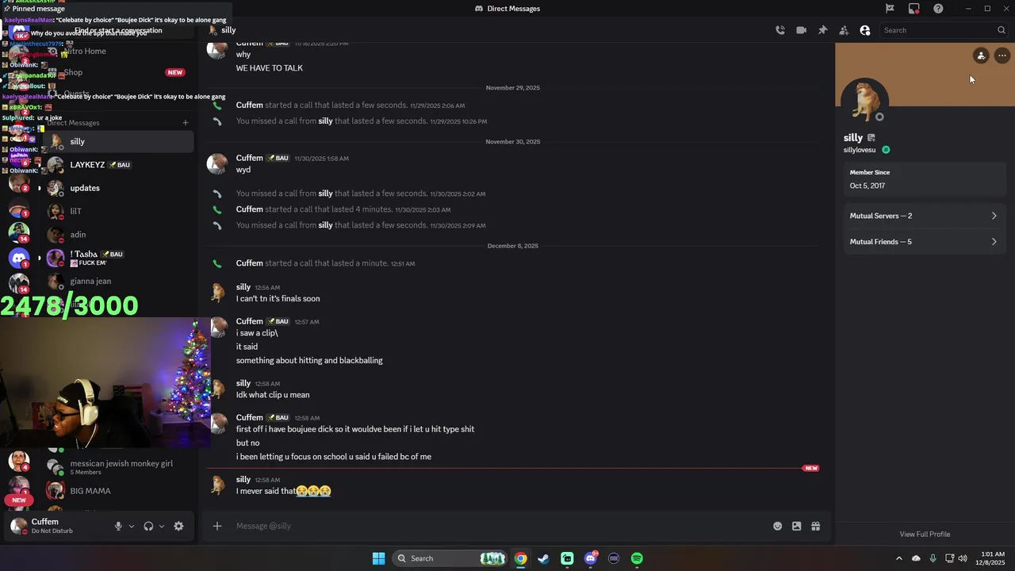The image size is (1015, 571).
Task: Click the plus attach button in message bar
Action: (x=216, y=526)
